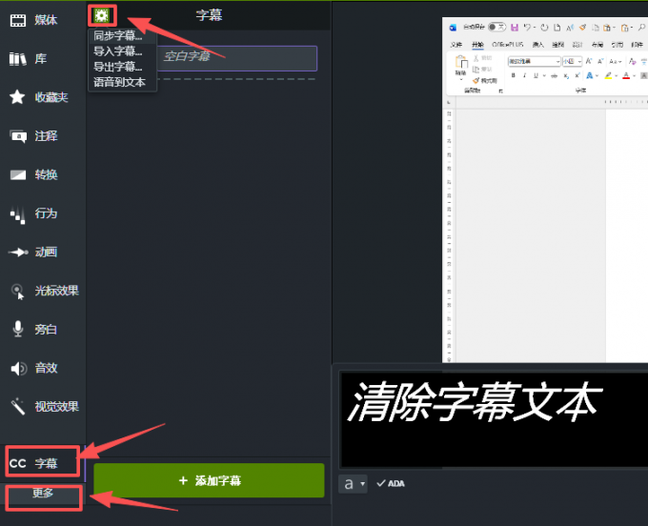Click the 更多 more button
Image resolution: width=648 pixels, height=526 pixels.
(x=44, y=495)
